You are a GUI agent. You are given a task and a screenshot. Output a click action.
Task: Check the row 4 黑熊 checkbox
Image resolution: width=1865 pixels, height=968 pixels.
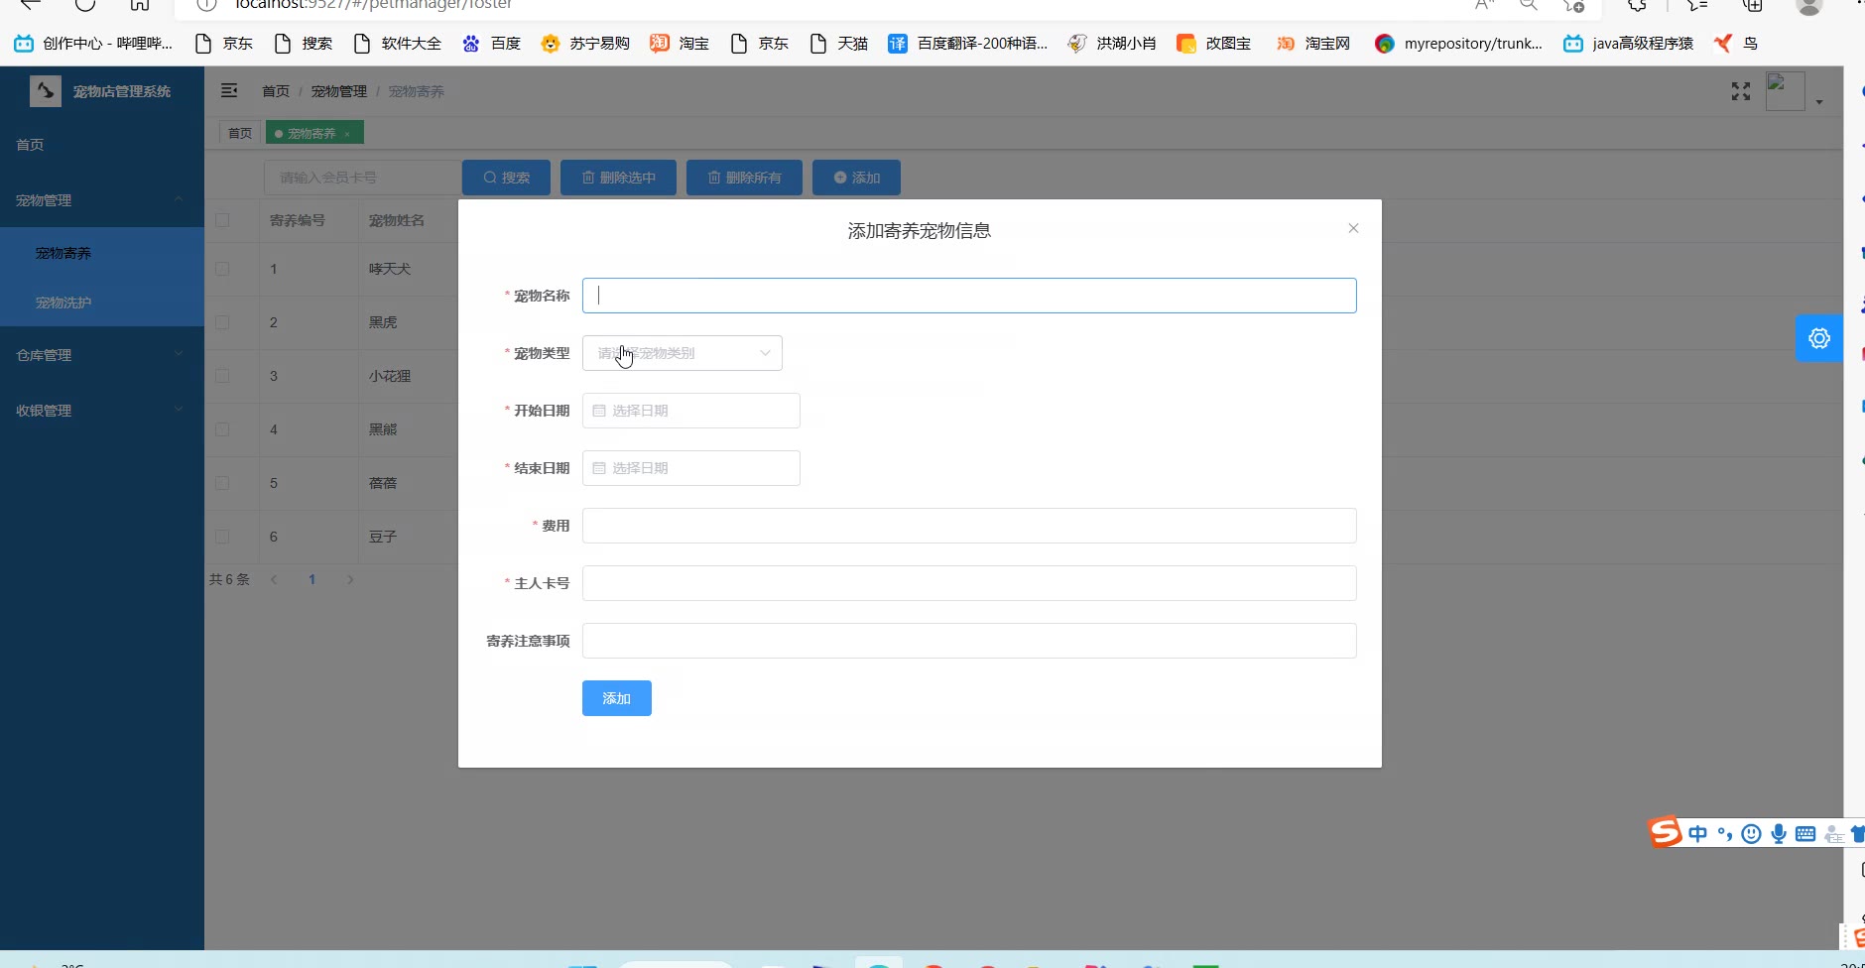coord(222,429)
